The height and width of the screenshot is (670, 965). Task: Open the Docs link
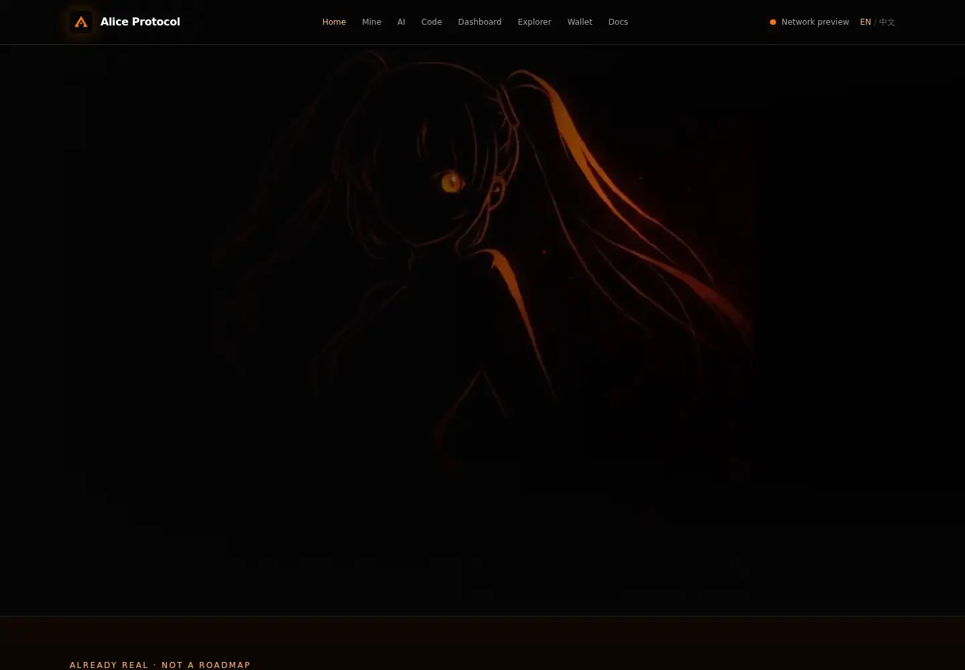point(618,22)
